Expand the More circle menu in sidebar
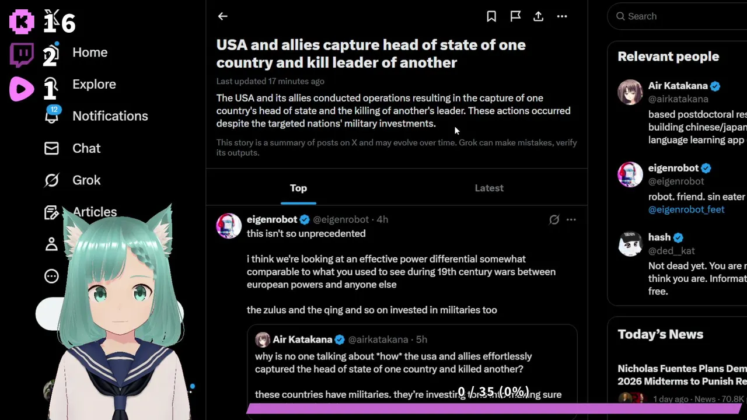The image size is (747, 420). point(52,276)
